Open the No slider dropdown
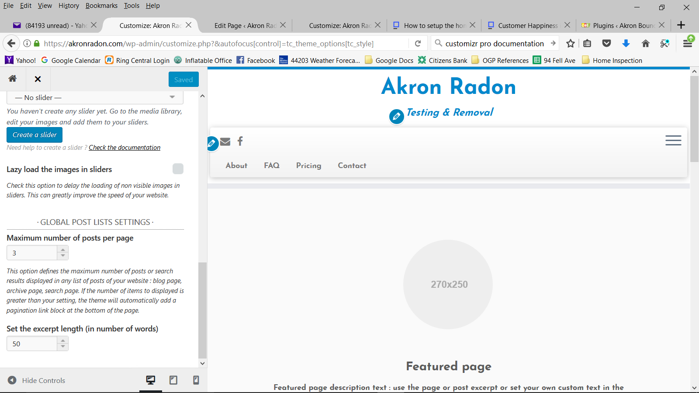This screenshot has width=699, height=393. click(95, 97)
